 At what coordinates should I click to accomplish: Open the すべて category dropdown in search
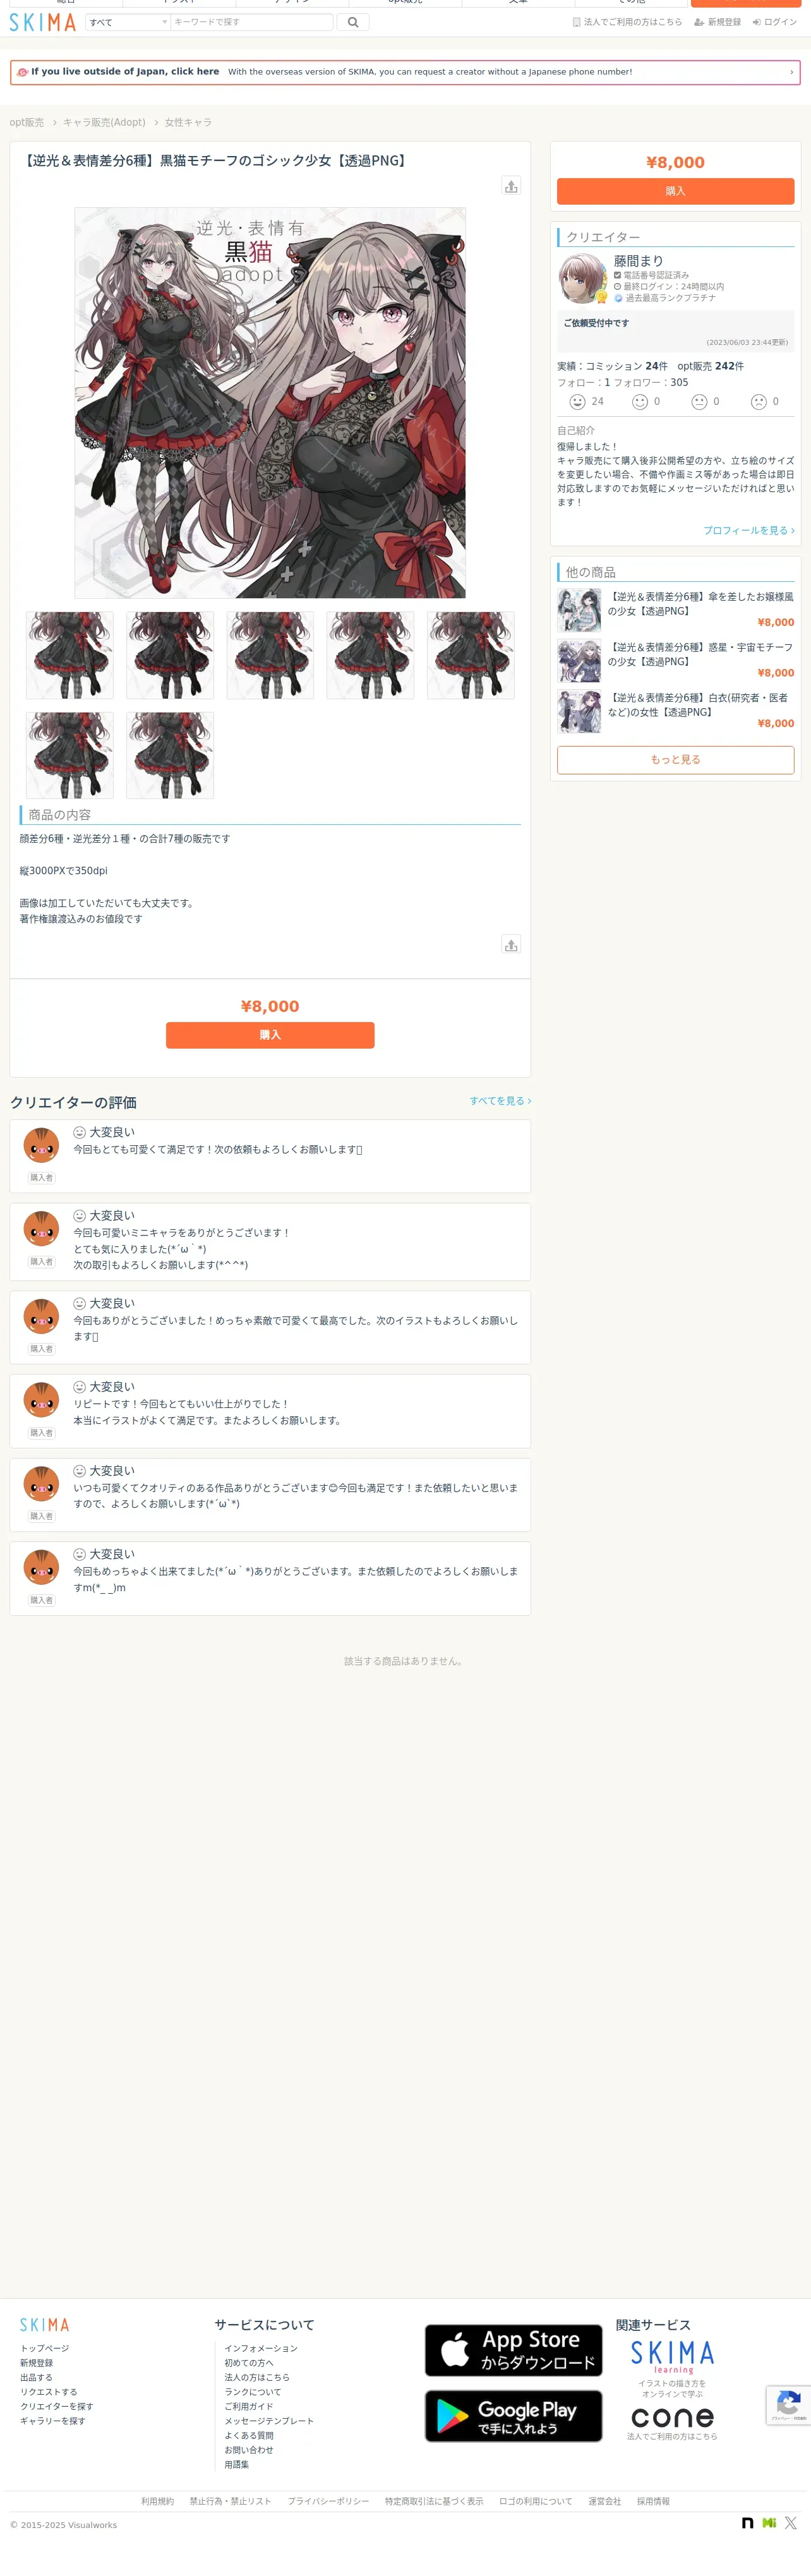point(128,22)
